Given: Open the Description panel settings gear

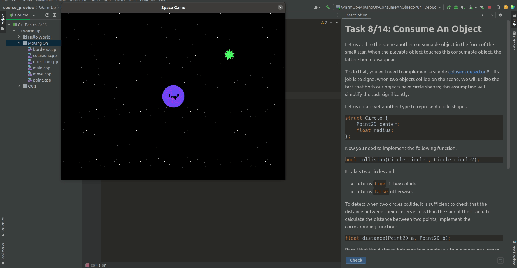Looking at the screenshot, I should [500, 15].
